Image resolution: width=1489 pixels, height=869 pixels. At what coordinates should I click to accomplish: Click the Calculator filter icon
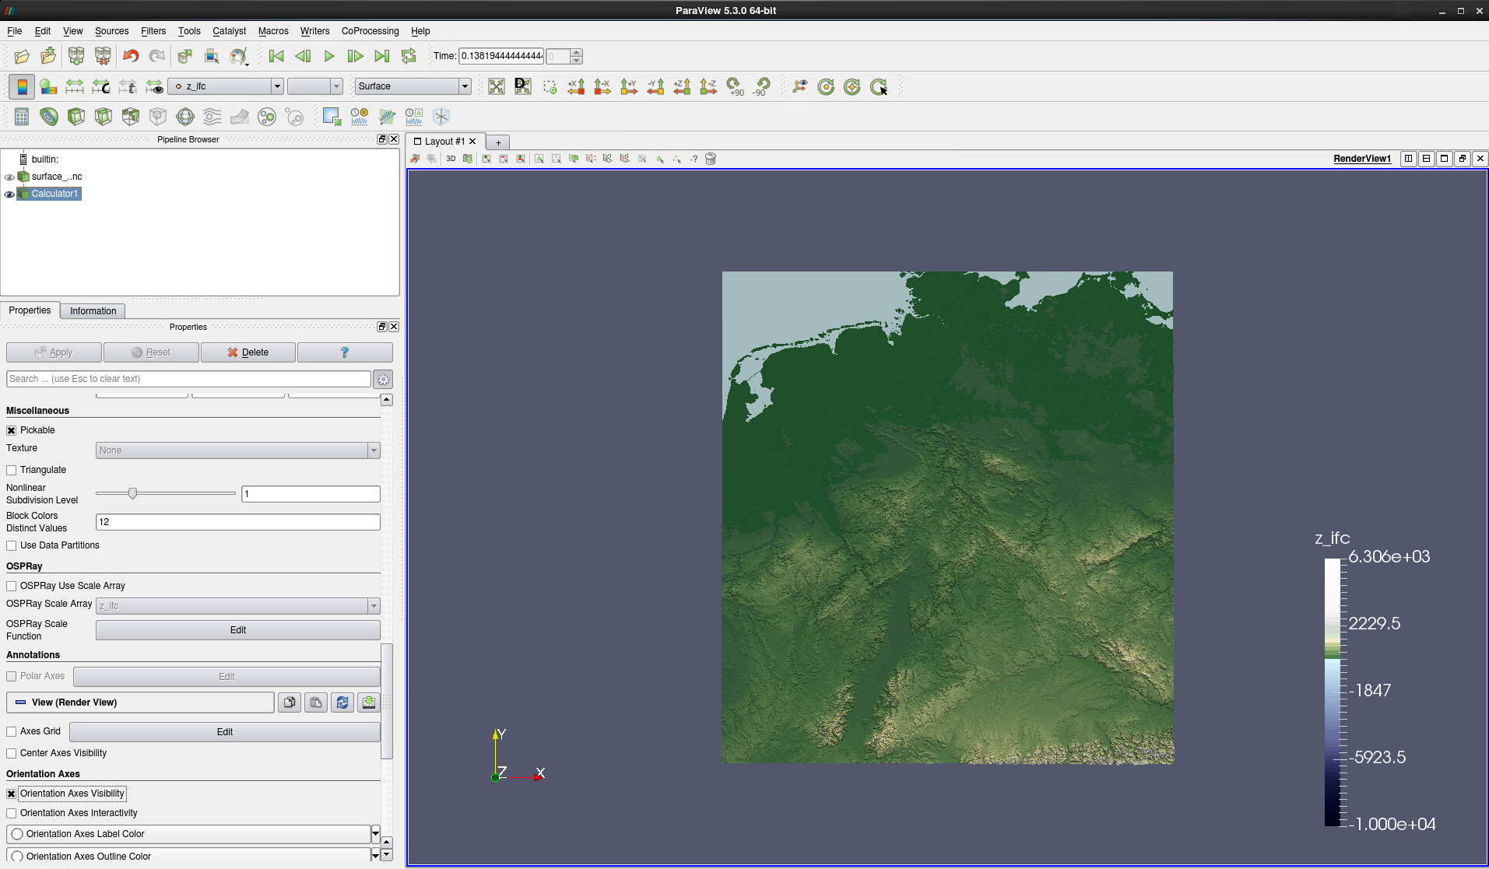pos(22,117)
